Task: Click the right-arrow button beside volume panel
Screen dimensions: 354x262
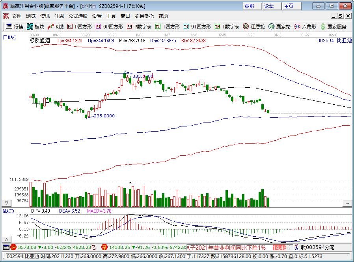Action: point(347,204)
